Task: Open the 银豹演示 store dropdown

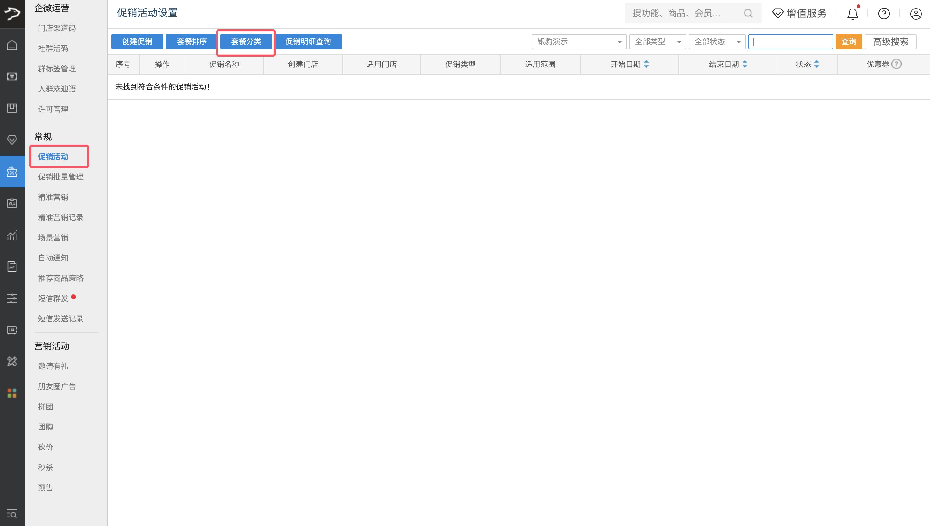Action: click(579, 41)
